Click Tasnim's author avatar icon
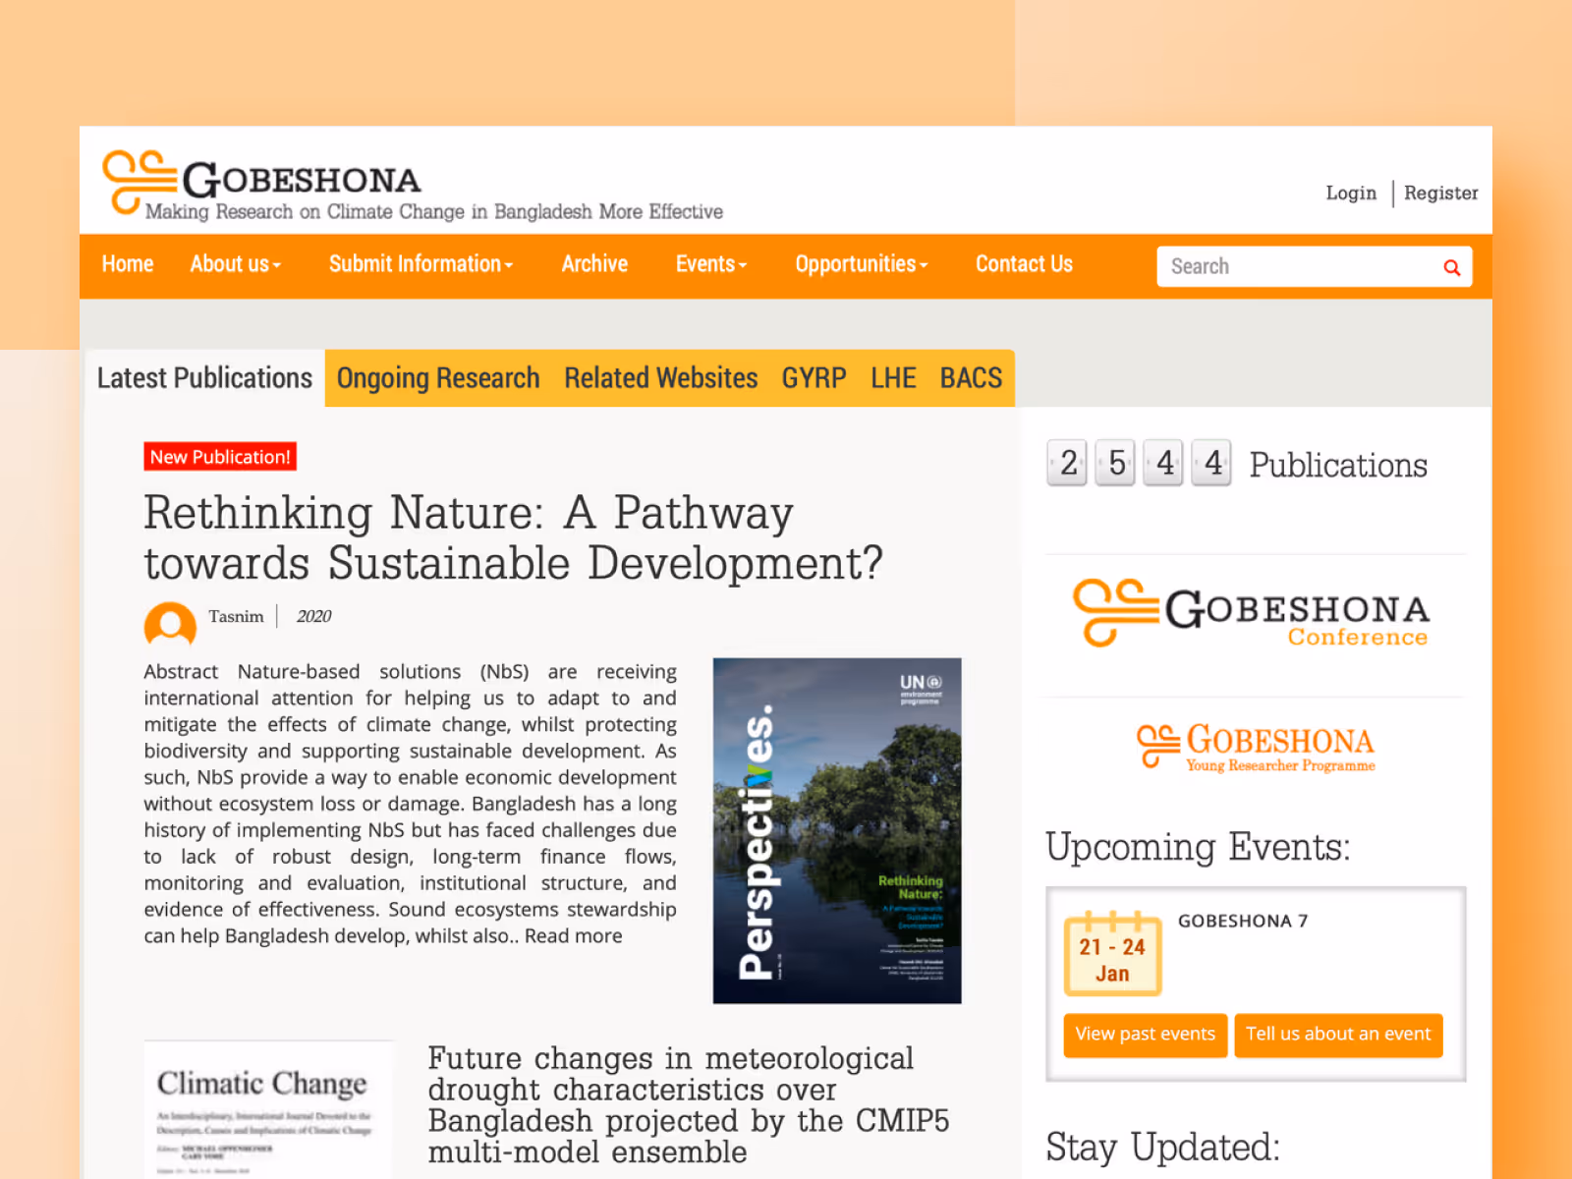The height and width of the screenshot is (1179, 1572). [170, 623]
